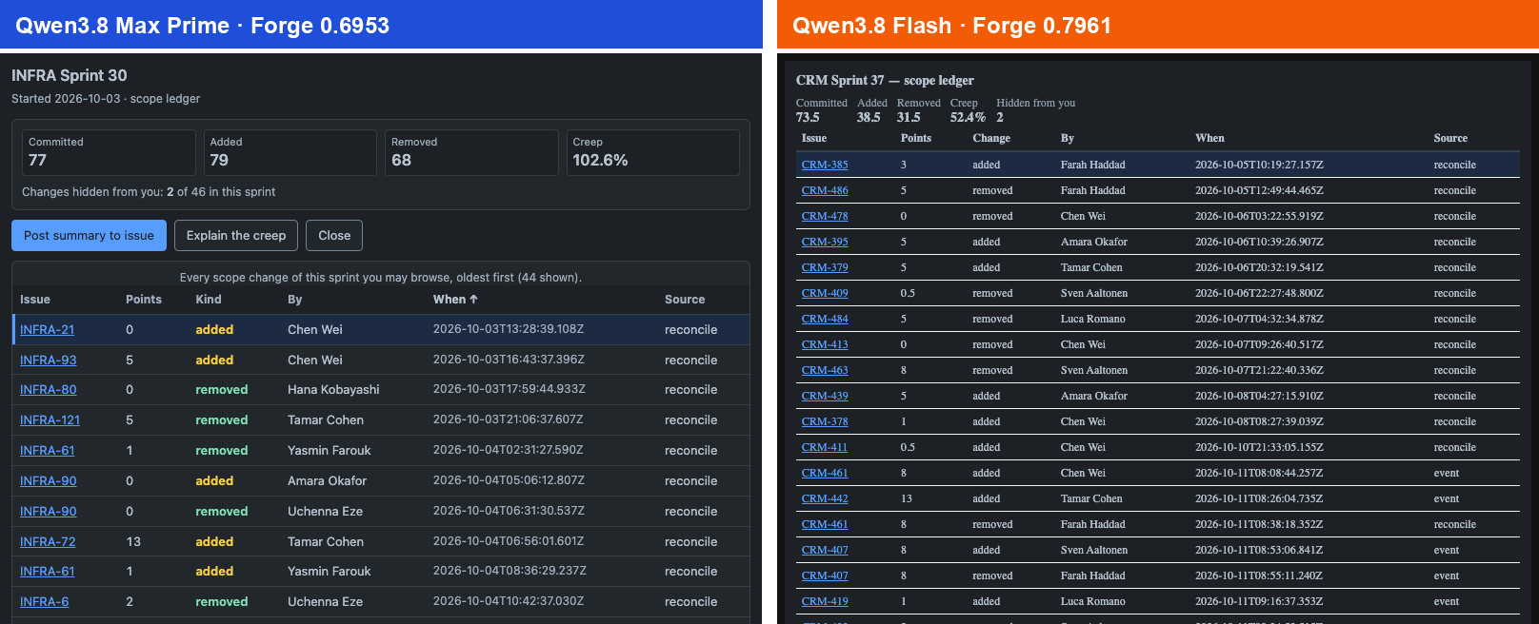Click the 'event' source in CRM-442 row

click(x=1446, y=498)
